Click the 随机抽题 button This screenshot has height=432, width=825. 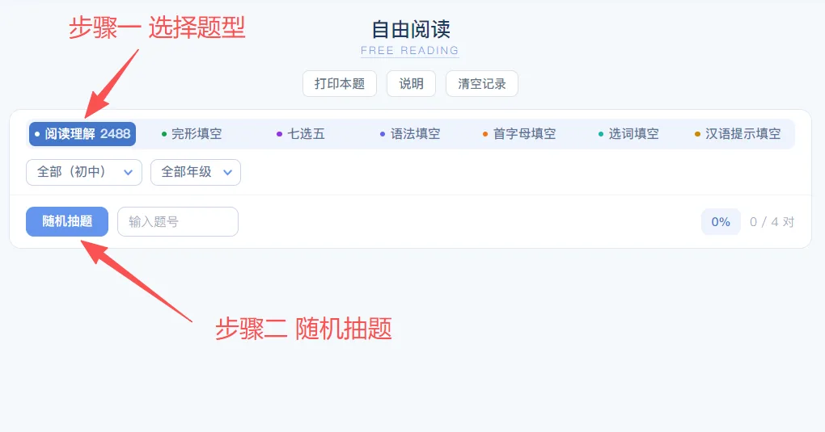(67, 221)
